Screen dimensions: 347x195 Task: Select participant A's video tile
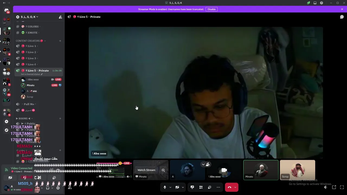click(x=187, y=170)
